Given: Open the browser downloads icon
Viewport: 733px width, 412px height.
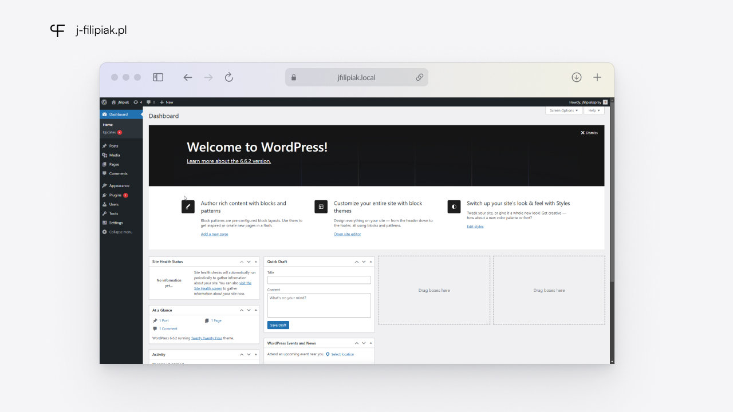Looking at the screenshot, I should point(577,77).
